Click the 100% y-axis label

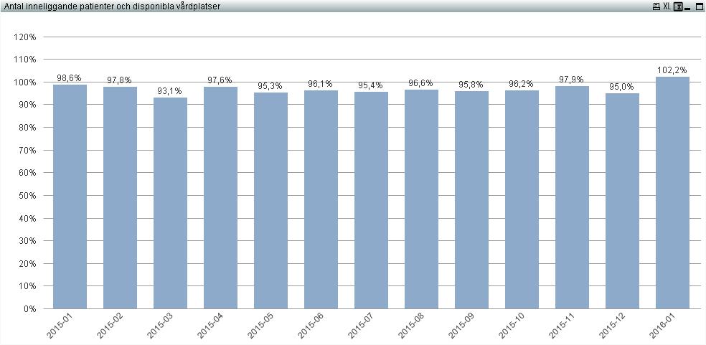[x=25, y=82]
